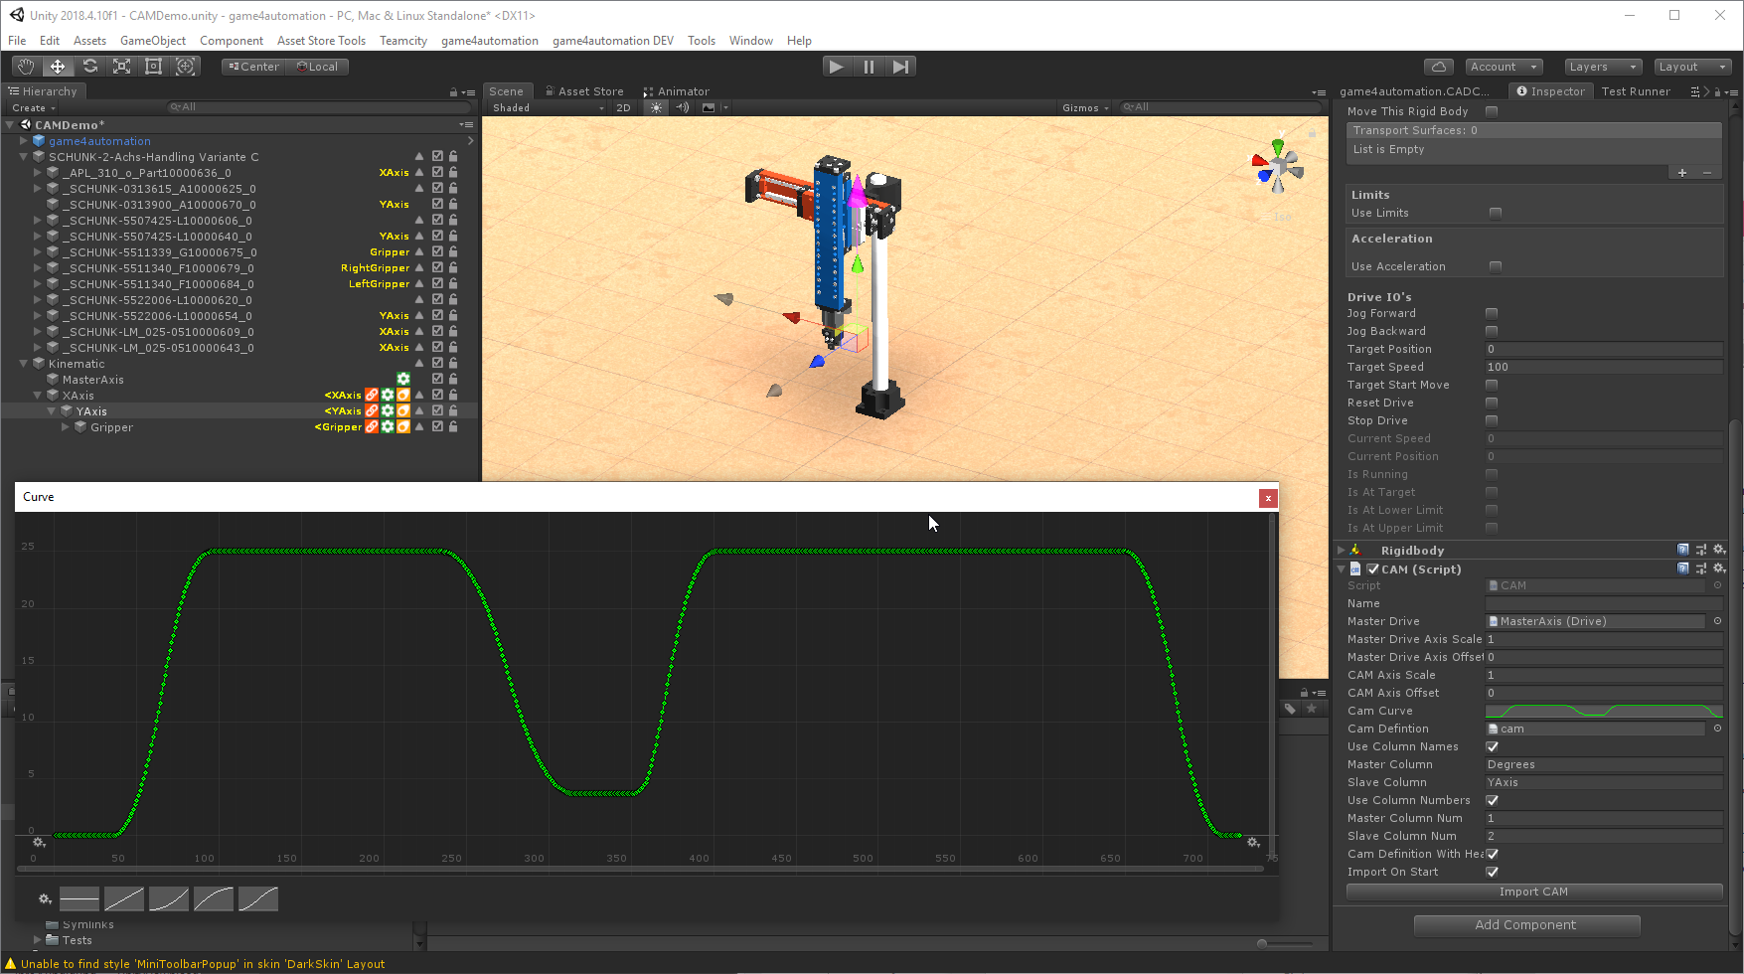Toggle scene lighting icon
1744x974 pixels.
coord(656,107)
